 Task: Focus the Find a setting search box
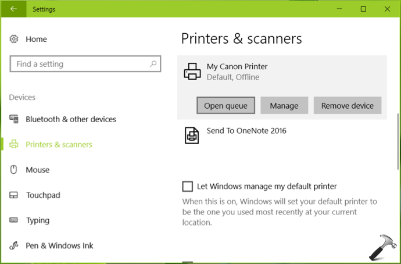point(85,64)
